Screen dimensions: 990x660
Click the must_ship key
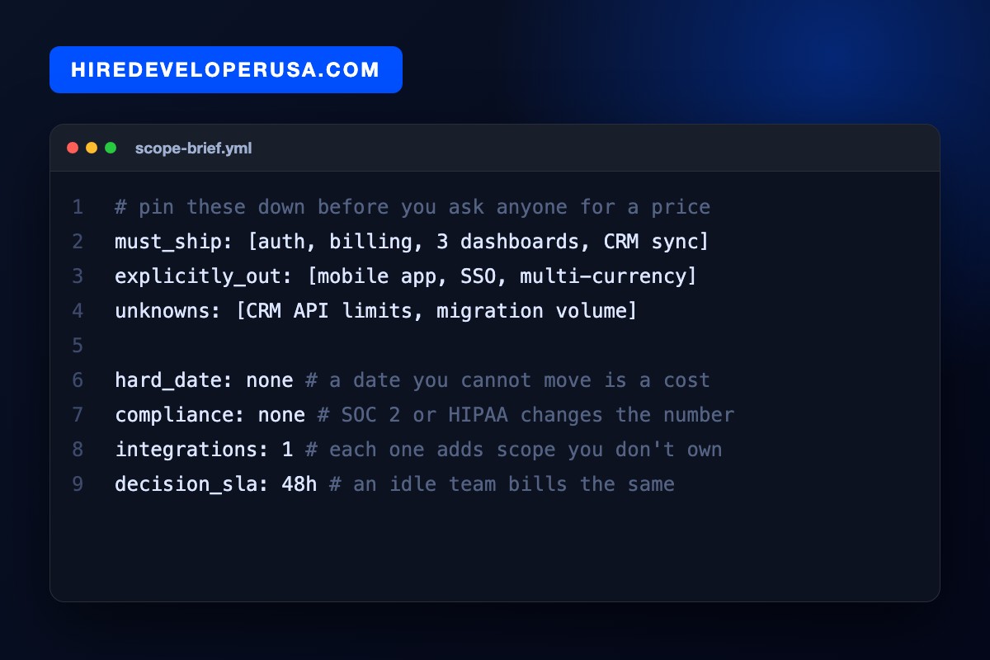pos(175,242)
